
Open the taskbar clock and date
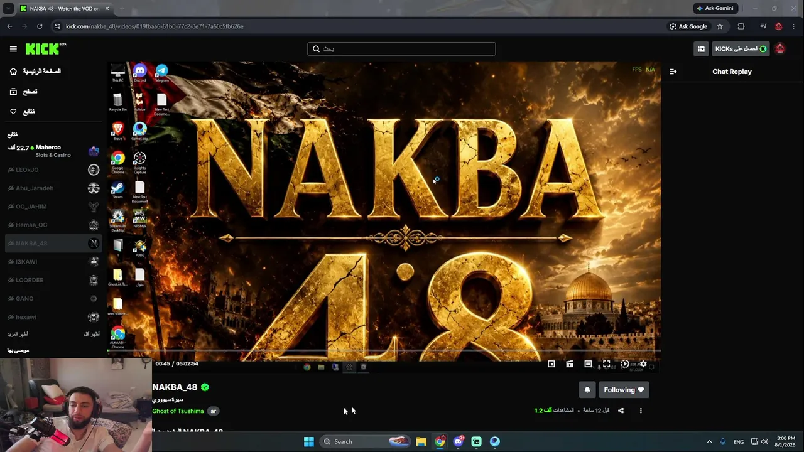[x=786, y=441]
